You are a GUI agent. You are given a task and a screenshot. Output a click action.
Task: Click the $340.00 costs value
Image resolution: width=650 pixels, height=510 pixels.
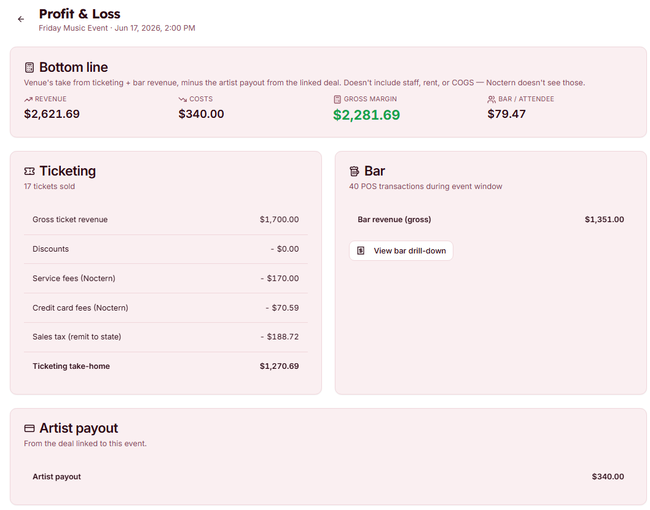[201, 114]
